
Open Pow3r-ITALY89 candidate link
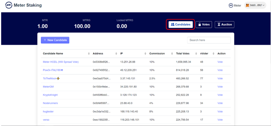[53, 70]
